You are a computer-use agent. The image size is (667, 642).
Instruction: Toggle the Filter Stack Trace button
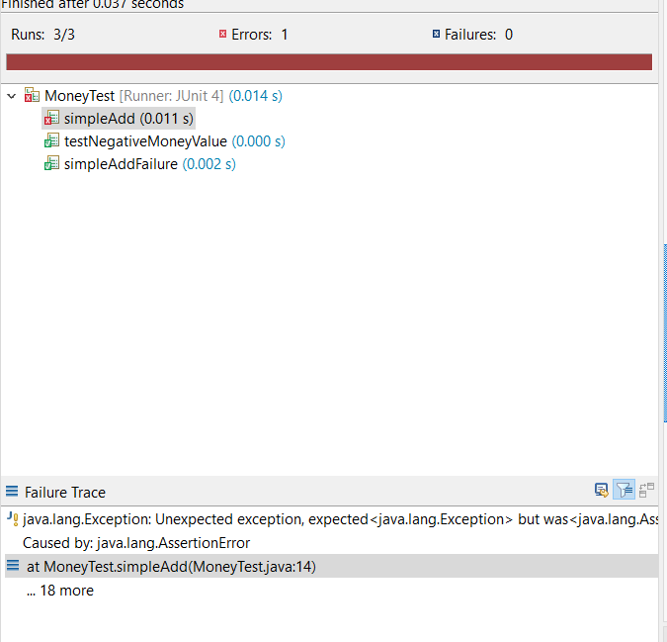coord(624,490)
